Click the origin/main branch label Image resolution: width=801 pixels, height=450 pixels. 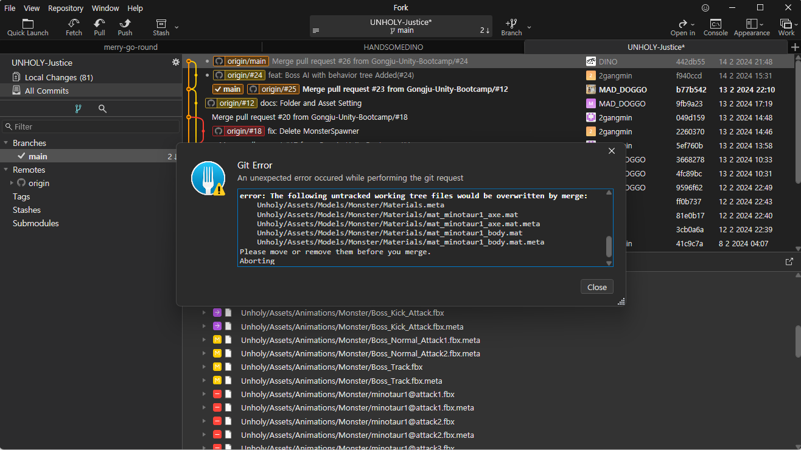pos(241,61)
